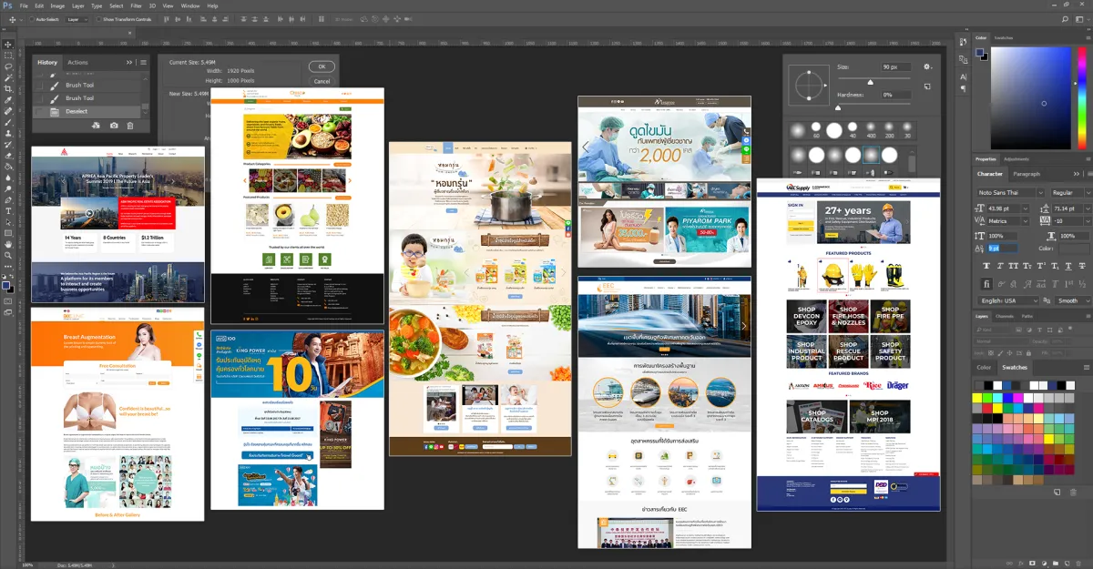1093x569 pixels.
Task: Enable the Auto-Select checkbox
Action: point(31,18)
